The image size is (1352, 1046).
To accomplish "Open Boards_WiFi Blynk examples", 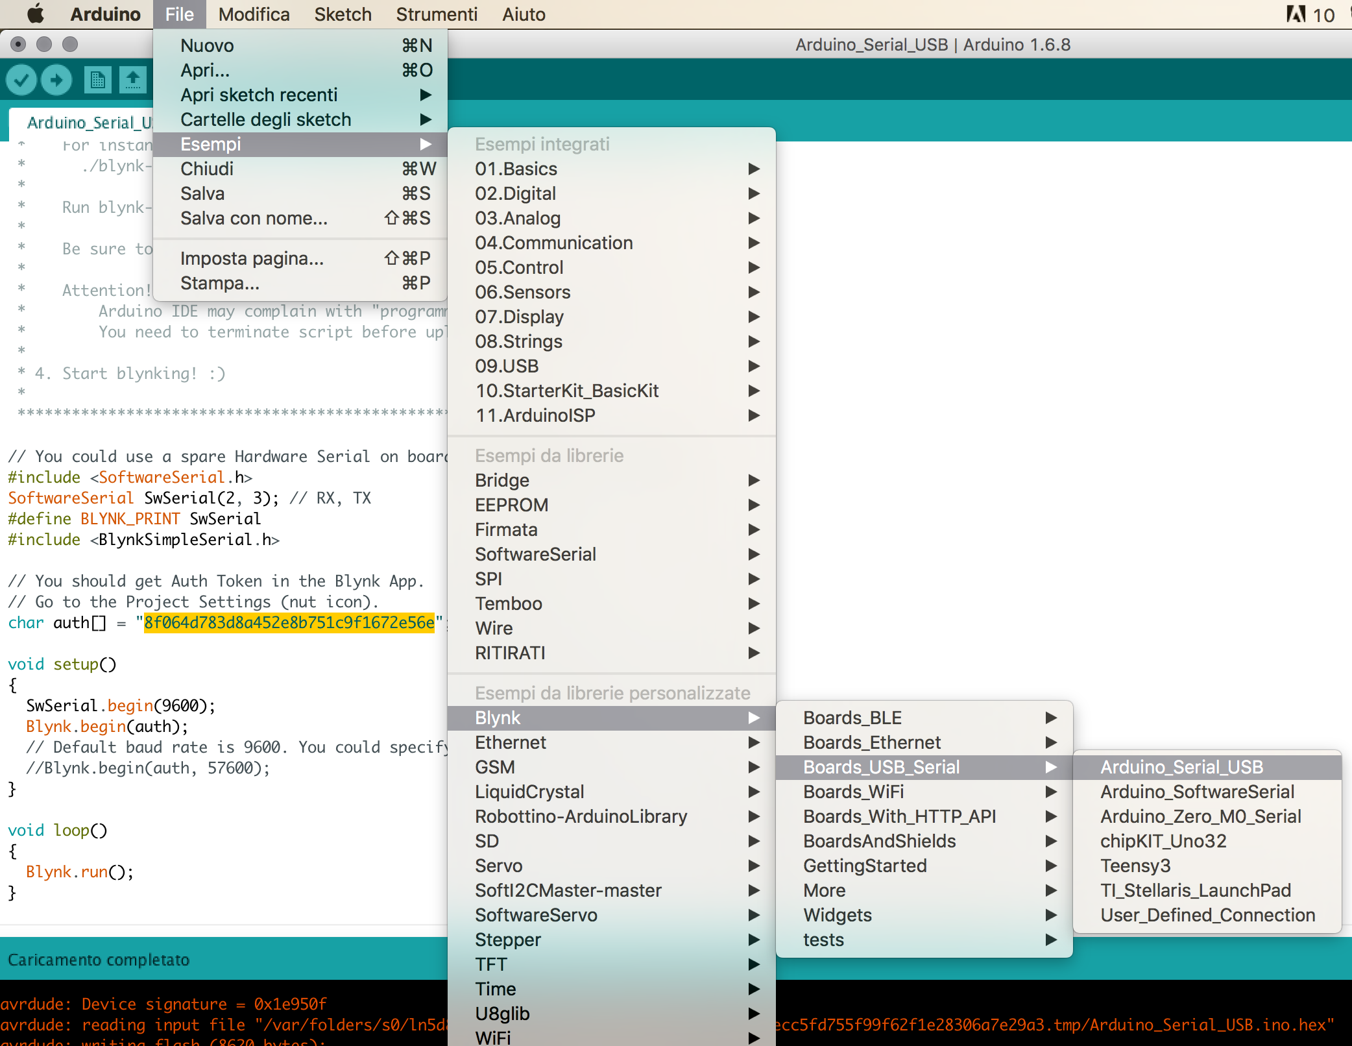I will coord(924,792).
